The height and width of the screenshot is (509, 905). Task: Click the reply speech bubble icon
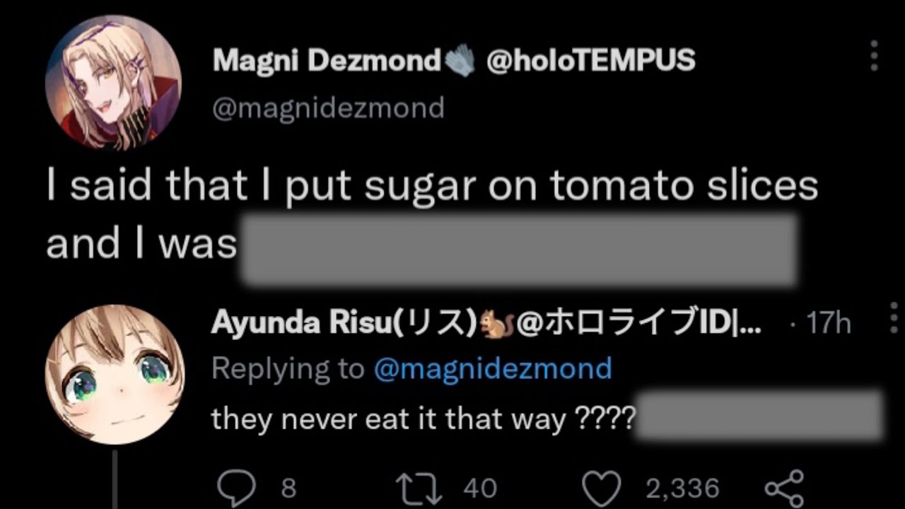(x=235, y=488)
